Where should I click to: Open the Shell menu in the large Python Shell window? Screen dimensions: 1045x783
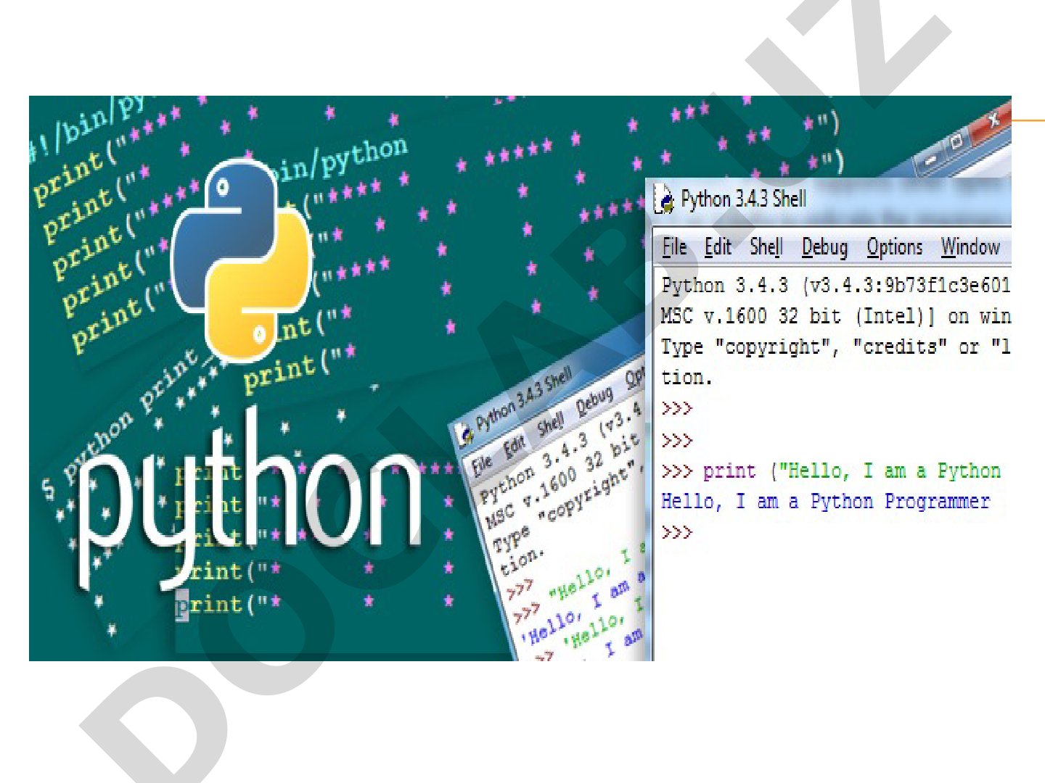766,247
